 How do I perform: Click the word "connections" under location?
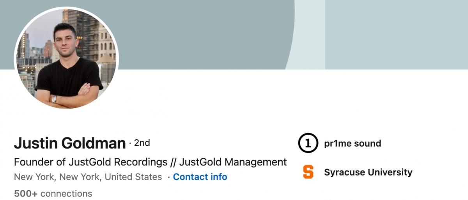pyautogui.click(x=66, y=193)
